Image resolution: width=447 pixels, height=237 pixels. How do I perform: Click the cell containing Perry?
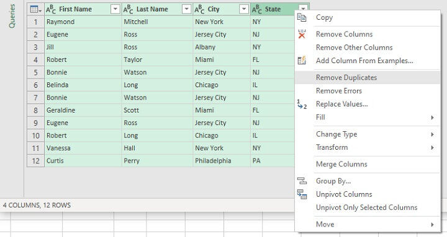157,161
